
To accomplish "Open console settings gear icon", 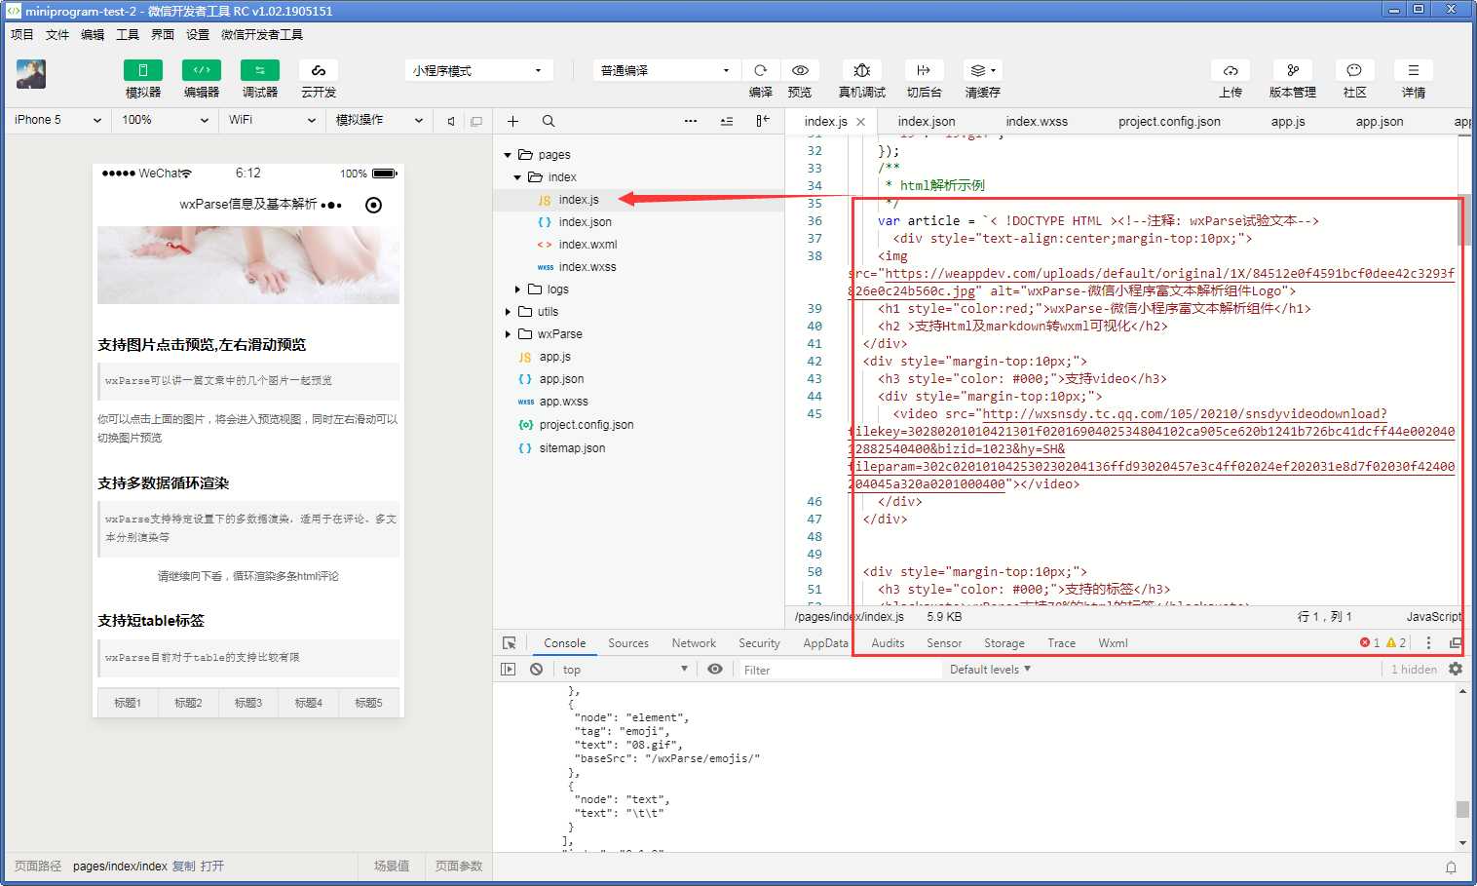I will [x=1456, y=670].
